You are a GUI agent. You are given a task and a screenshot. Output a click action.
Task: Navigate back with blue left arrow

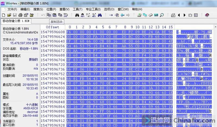122,15
